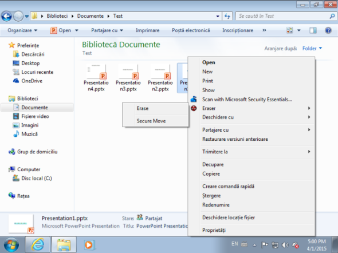338x253 pixels.
Task: Show more toolbar commands with the chevron
Action: (x=264, y=30)
